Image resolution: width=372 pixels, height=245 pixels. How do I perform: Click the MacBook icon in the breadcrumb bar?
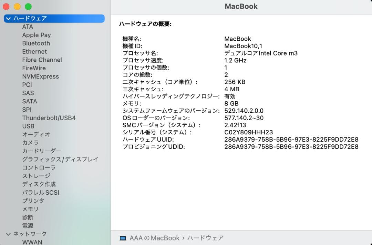tap(123, 238)
